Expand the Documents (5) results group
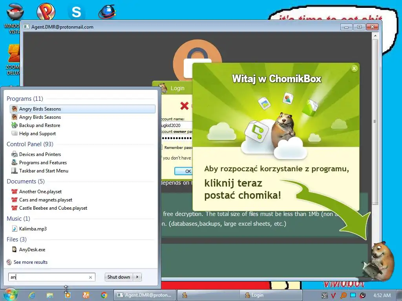The image size is (402, 301). click(x=26, y=181)
